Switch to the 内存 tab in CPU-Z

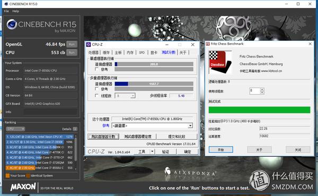(x=130, y=53)
